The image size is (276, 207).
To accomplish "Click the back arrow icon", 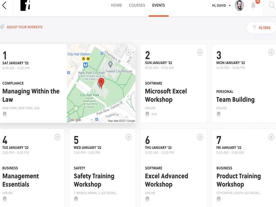I will (4, 6).
